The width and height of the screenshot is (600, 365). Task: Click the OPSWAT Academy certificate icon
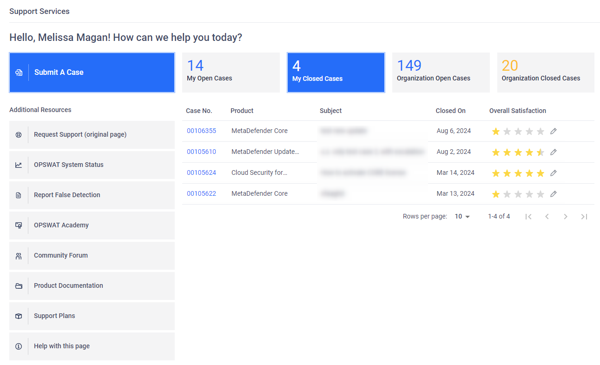19,226
